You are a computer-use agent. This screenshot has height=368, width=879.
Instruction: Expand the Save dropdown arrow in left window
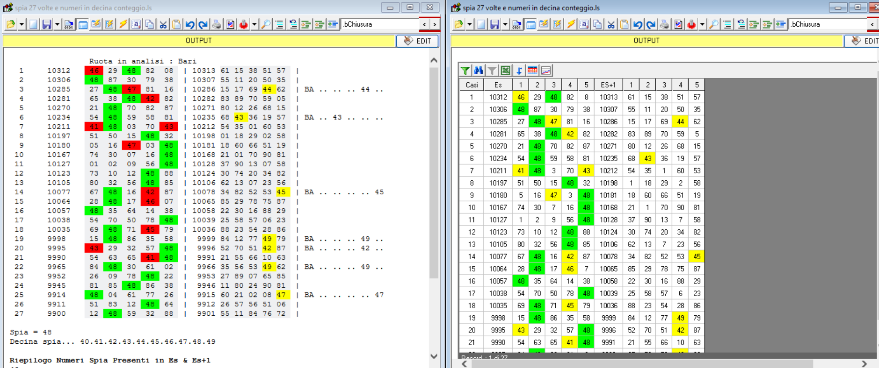pos(57,24)
